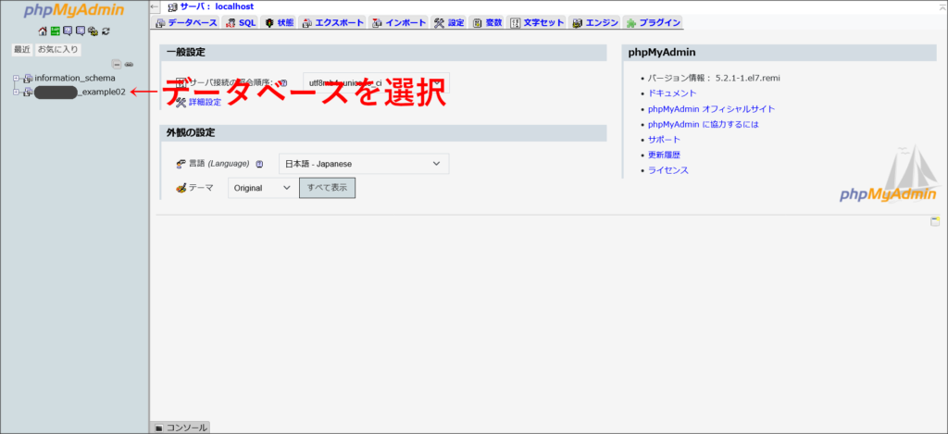Click the phpMyAdmin logo in the sidebar
The height and width of the screenshot is (434, 948).
74,11
